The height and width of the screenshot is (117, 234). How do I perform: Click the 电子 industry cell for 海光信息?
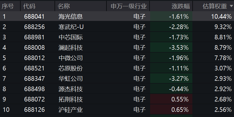[x=140, y=16]
